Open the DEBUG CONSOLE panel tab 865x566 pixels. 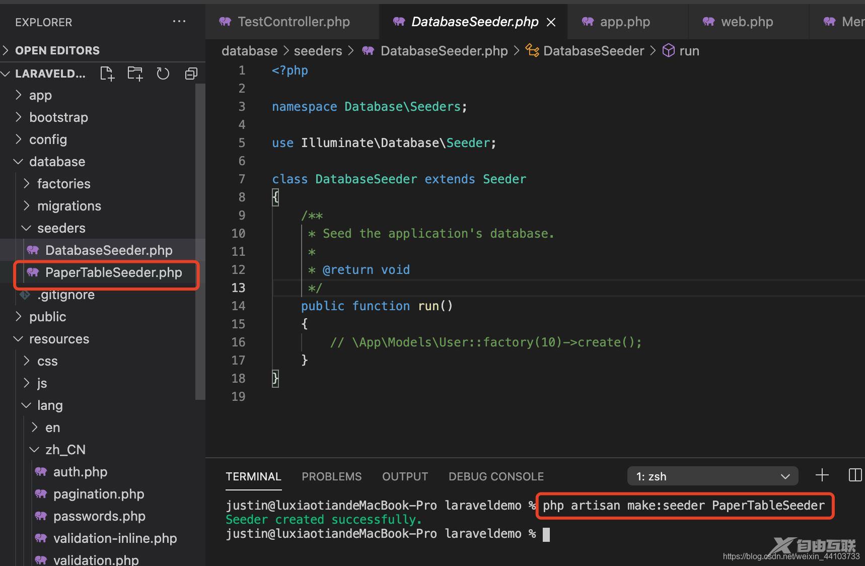coord(496,476)
